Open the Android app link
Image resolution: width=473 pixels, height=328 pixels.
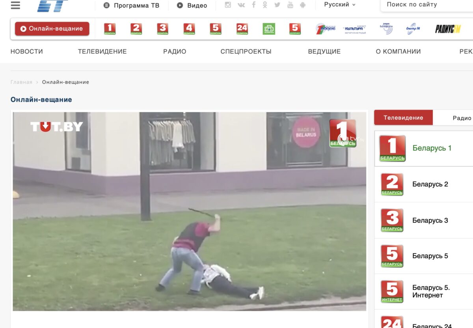(303, 5)
